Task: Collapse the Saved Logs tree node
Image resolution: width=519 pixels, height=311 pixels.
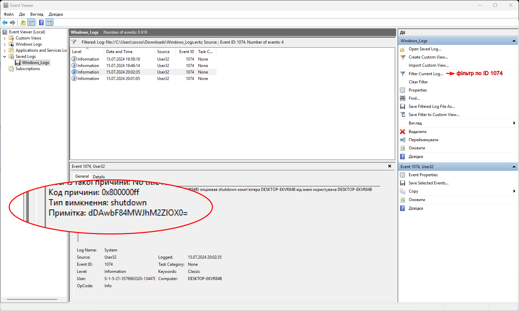Action: pyautogui.click(x=4, y=56)
